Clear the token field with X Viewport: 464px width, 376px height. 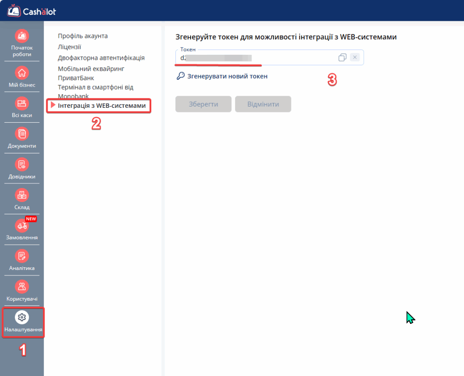[x=355, y=58]
